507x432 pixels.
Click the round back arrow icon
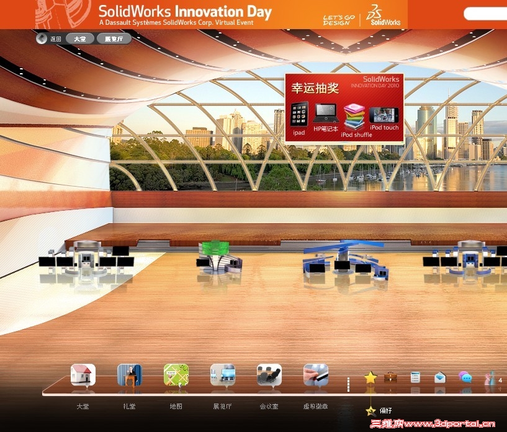[42, 39]
